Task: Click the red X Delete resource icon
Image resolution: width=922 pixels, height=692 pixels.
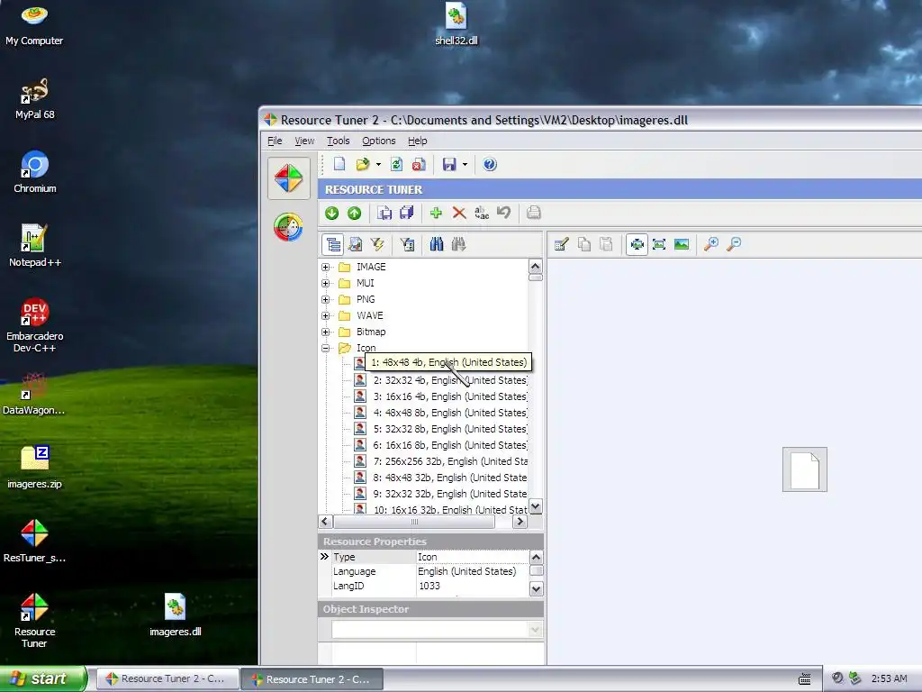Action: (x=459, y=213)
